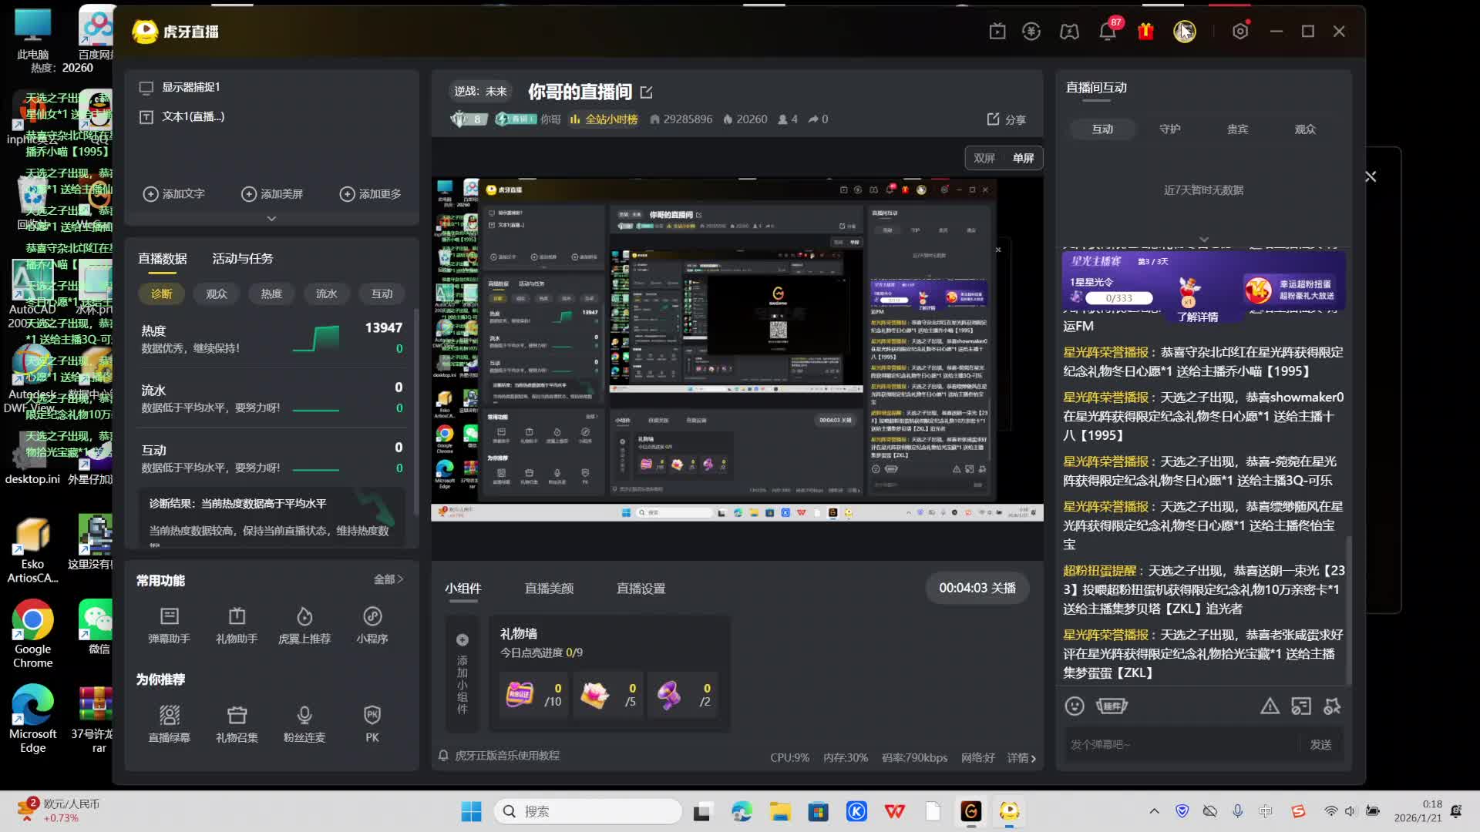Open the PK shield icon
1480x832 pixels.
pos(372,716)
